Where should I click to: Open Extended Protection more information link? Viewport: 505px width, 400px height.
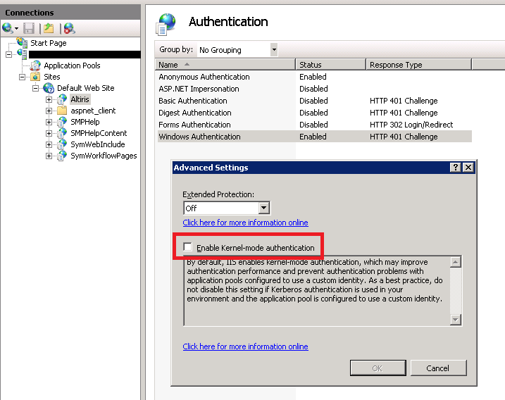pos(245,223)
